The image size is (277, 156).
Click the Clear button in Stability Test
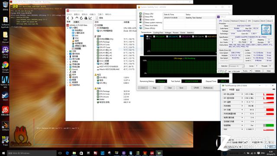point(170,88)
